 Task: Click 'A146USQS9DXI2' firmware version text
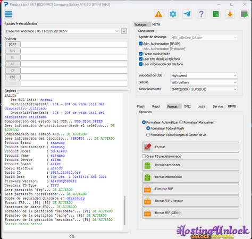[x=63, y=181]
